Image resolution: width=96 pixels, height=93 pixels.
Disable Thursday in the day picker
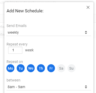point(41,68)
